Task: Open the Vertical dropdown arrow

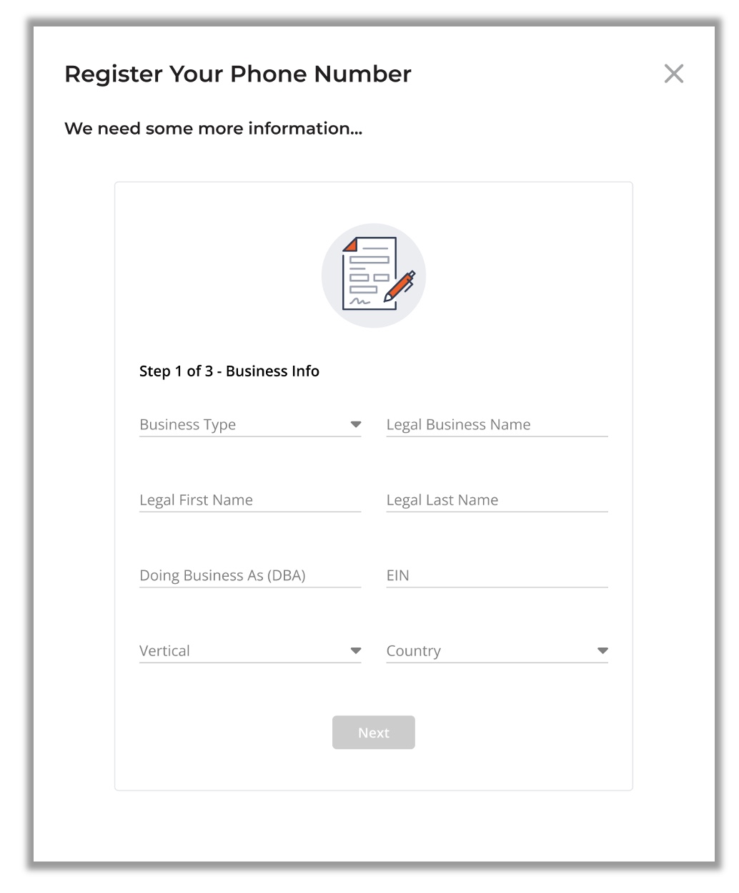Action: 355,650
